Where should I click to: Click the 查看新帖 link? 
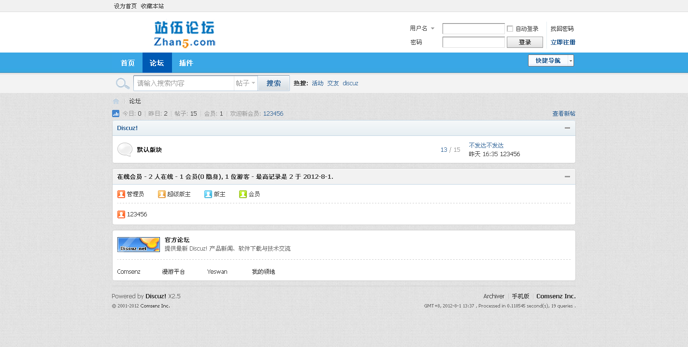pyautogui.click(x=563, y=113)
